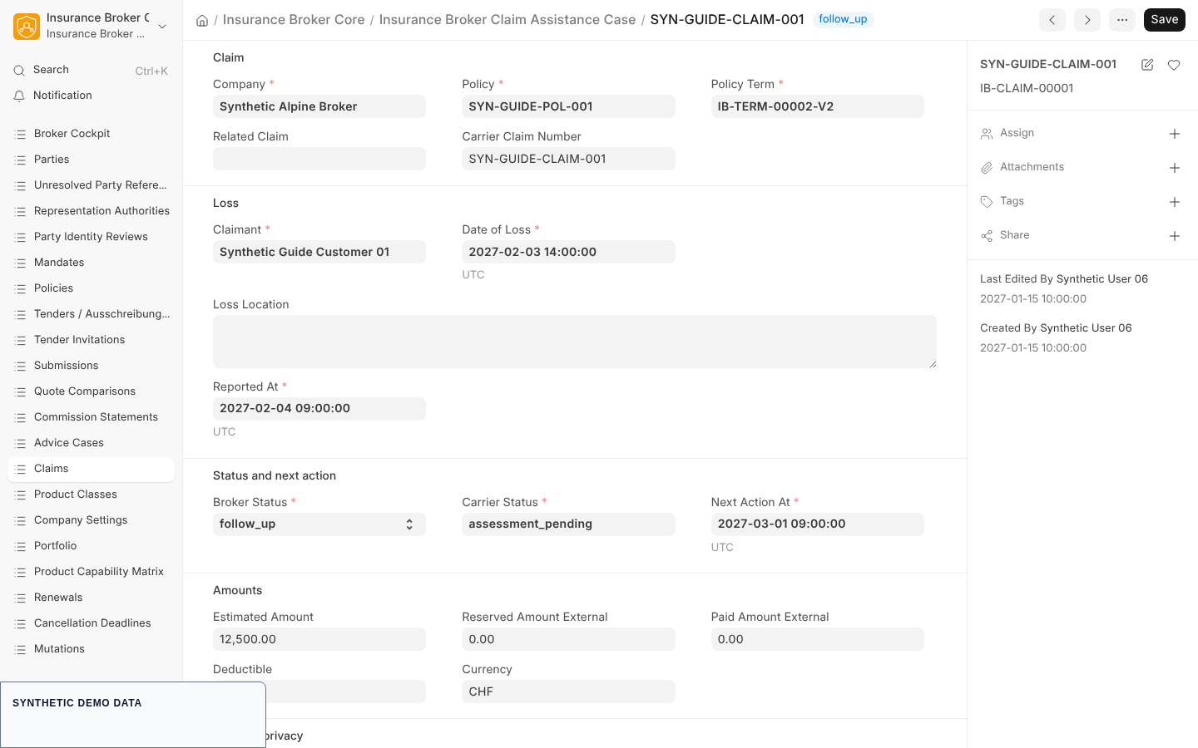Screen dimensions: 1198x748
Task: Open Party Identity Reviews sidebar item
Action: 92,237
